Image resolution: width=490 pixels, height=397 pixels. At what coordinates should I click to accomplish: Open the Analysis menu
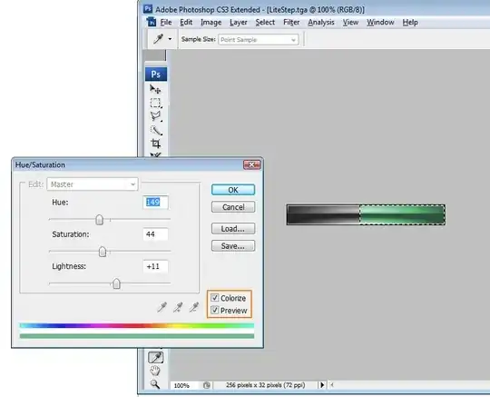coord(321,22)
